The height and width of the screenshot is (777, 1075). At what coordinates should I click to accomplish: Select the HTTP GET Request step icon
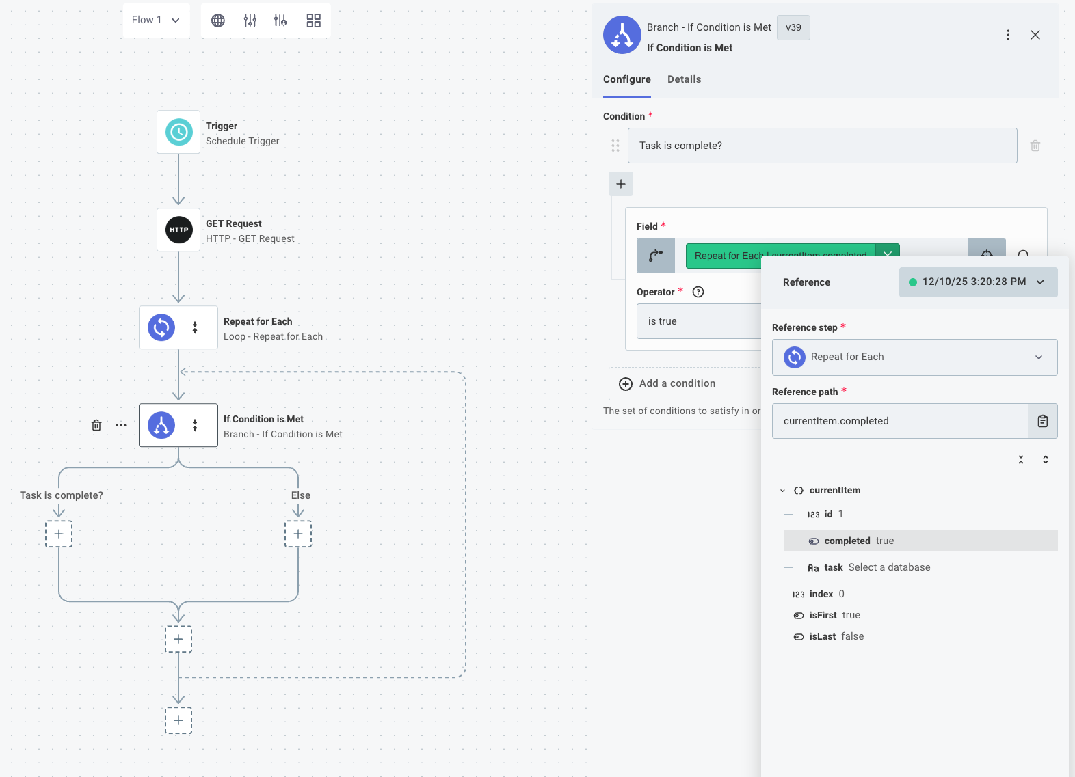pos(178,230)
